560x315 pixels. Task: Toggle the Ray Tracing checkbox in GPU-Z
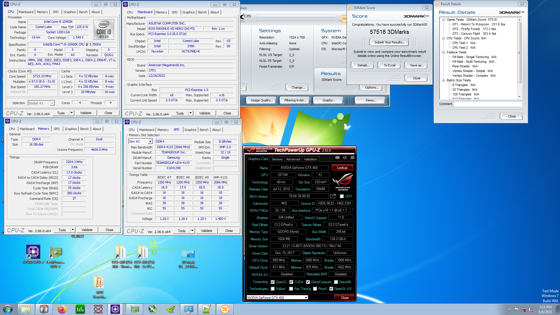tap(291, 289)
